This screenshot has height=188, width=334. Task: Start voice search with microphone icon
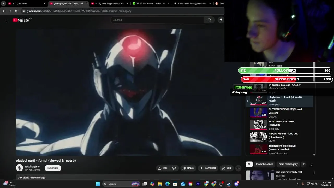[221, 20]
